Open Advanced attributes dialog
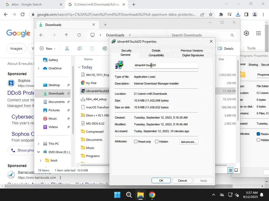 point(189,142)
